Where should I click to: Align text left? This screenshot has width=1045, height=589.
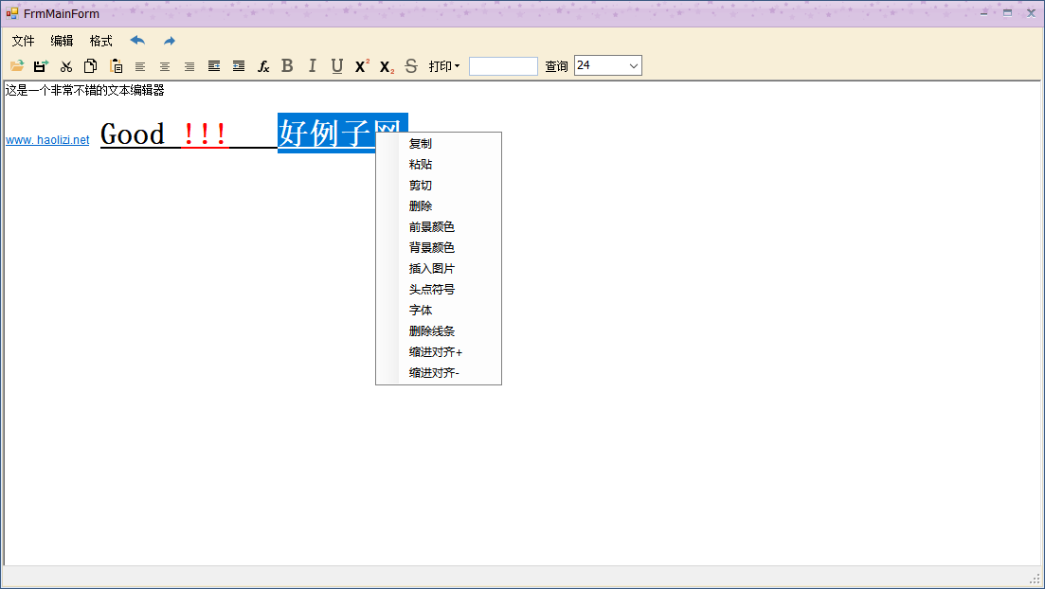point(140,66)
